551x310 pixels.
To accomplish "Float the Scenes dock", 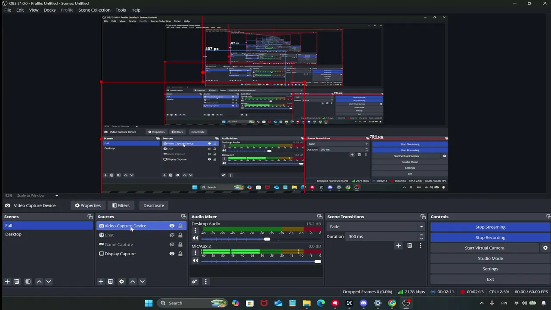I will click(90, 217).
